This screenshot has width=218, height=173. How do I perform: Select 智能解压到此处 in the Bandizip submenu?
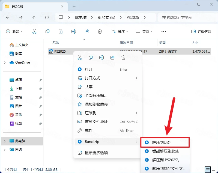pos(165,151)
